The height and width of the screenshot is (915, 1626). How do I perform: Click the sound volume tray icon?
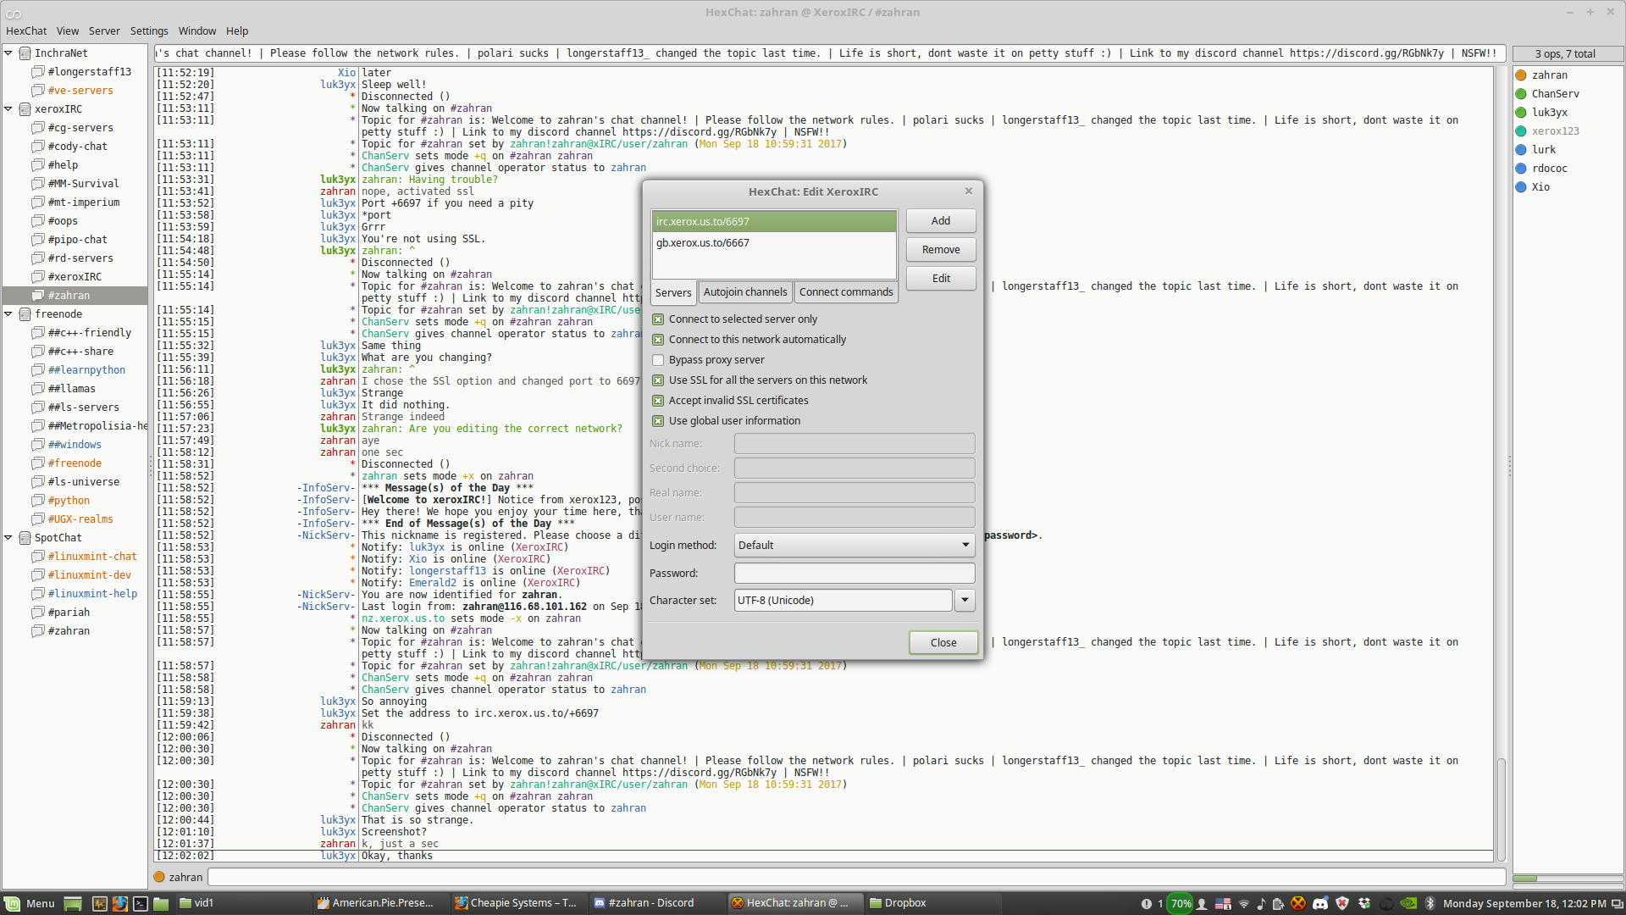point(1261,903)
